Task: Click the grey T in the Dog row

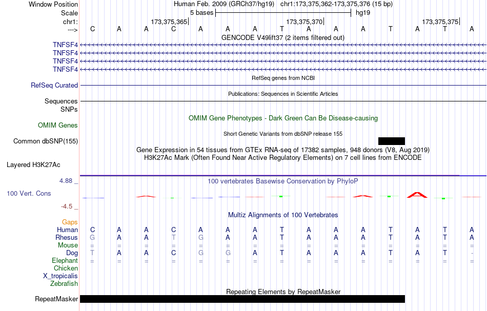Action: (x=92, y=253)
